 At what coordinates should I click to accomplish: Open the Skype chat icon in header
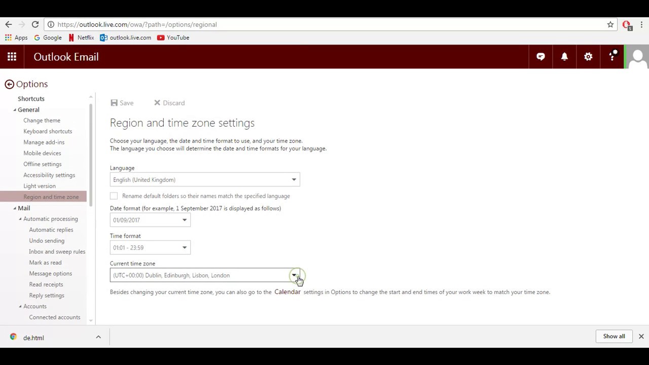click(540, 57)
